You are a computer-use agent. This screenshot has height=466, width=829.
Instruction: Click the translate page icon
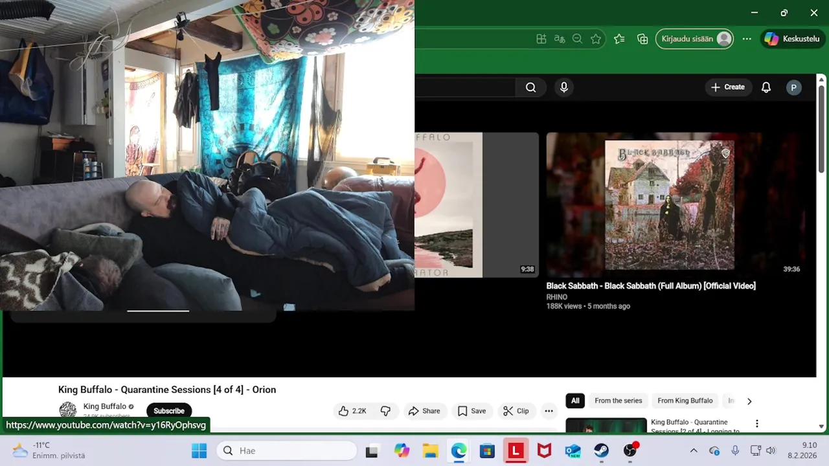(x=560, y=39)
